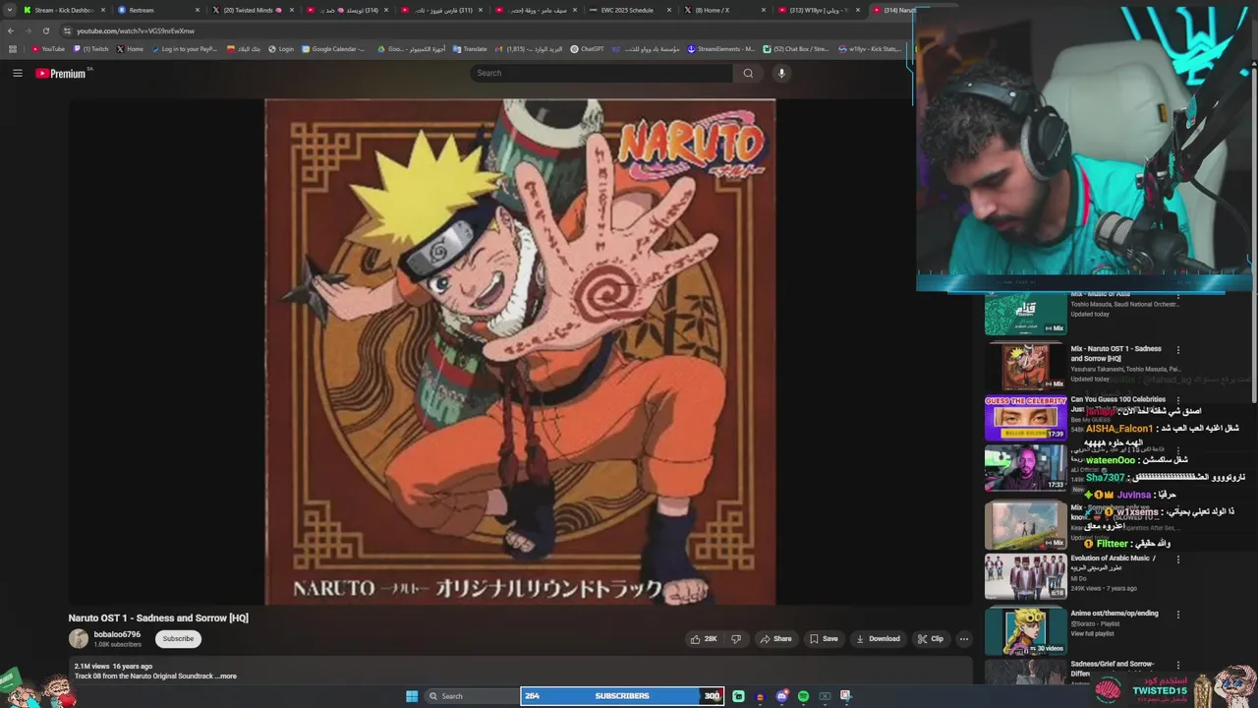1258x708 pixels.
Task: Go back in browser
Action: pos(11,30)
